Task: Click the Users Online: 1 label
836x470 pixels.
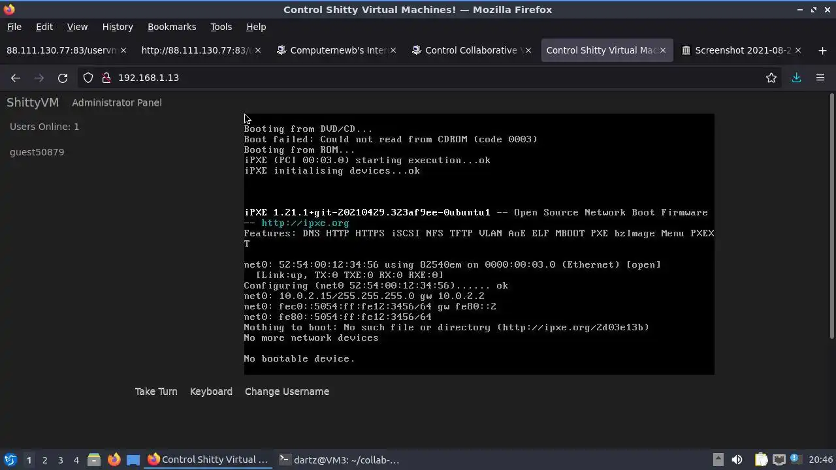Action: tap(44, 127)
